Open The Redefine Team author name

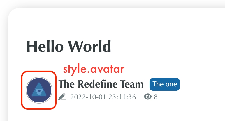tap(101, 84)
